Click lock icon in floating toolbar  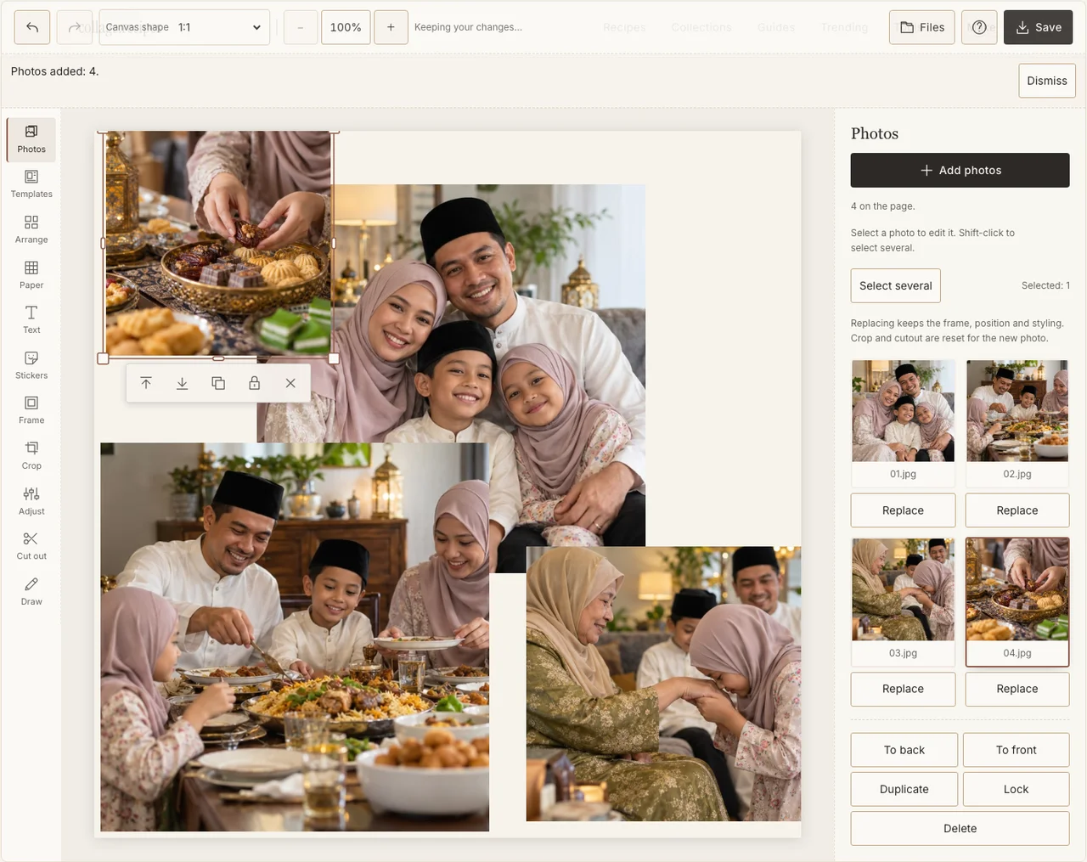[x=254, y=383]
